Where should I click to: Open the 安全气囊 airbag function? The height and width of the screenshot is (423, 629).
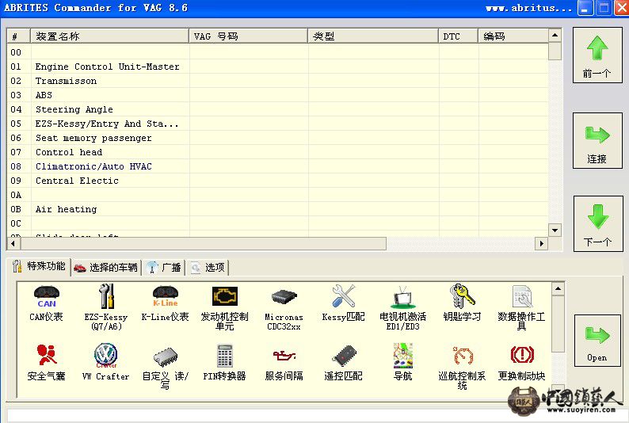(46, 363)
